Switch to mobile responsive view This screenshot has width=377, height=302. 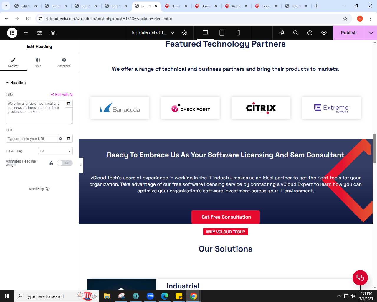(x=238, y=33)
